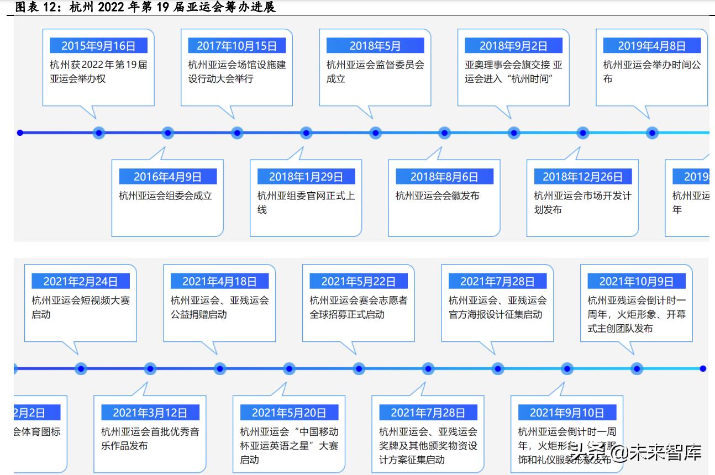Click the dot above 2021年3月12日 callout

[149, 368]
